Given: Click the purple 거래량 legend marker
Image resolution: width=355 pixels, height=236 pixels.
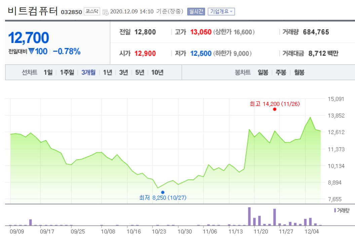Looking at the screenshot, I should pos(335,210).
